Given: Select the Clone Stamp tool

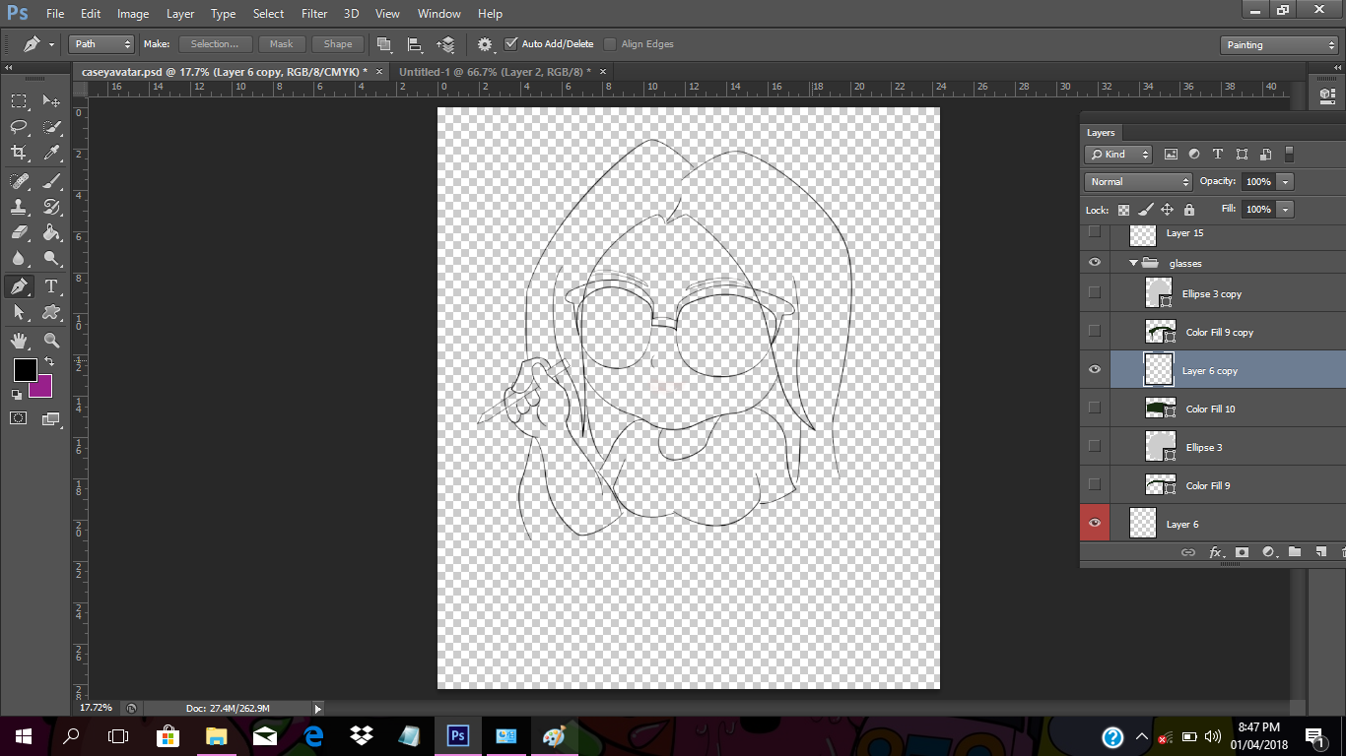Looking at the screenshot, I should coord(19,207).
